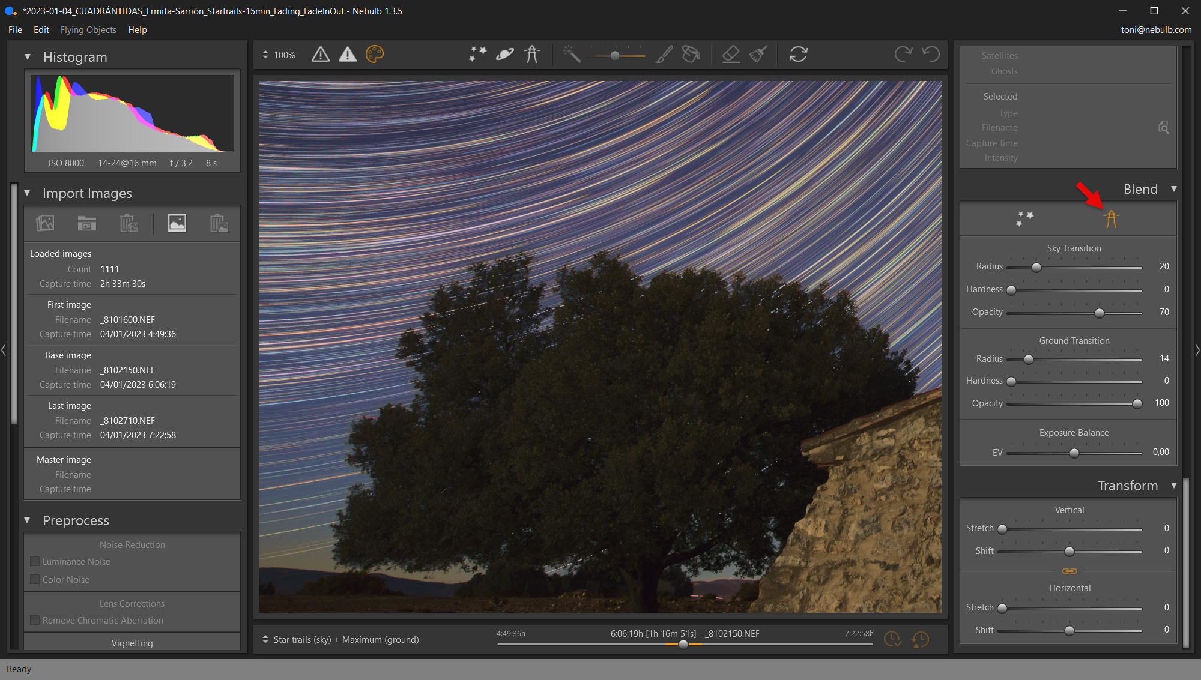
Task: Click the right panel vertical scrollbar
Action: pyautogui.click(x=1185, y=563)
